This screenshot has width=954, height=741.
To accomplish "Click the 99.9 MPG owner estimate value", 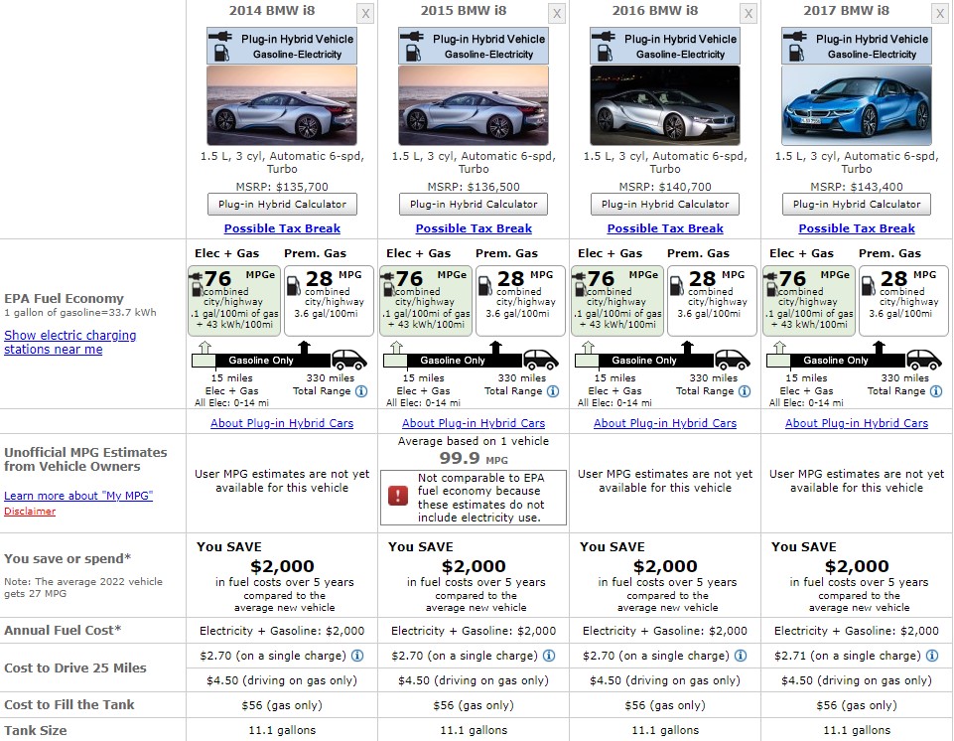I will [x=474, y=458].
